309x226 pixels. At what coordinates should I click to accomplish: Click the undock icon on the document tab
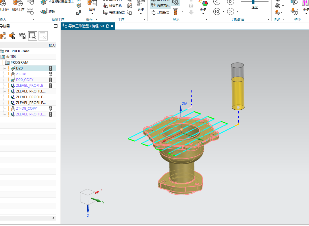(x=107, y=26)
